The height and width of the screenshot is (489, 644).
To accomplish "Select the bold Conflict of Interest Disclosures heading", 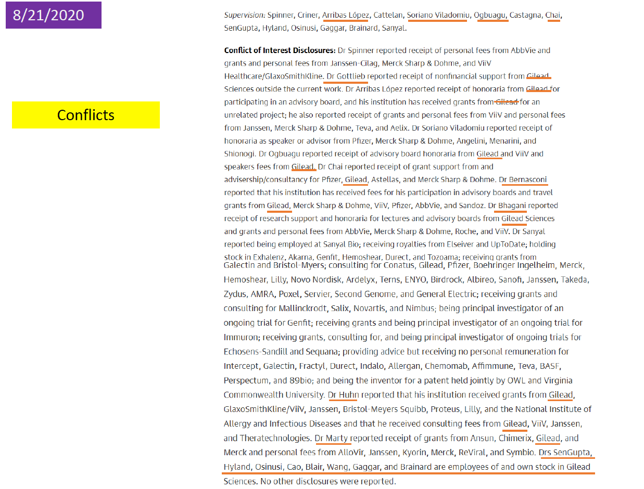I will tap(280, 50).
